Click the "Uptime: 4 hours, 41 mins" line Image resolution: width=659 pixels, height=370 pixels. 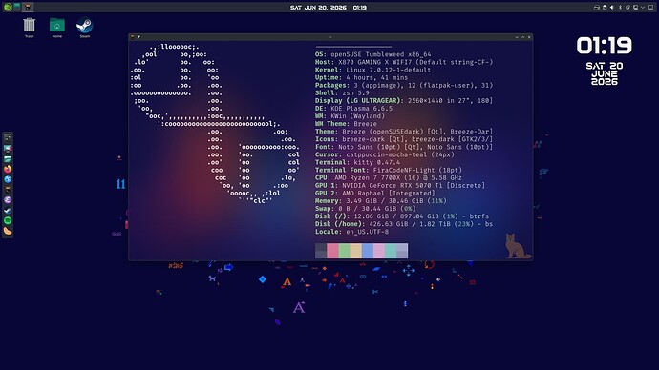pyautogui.click(x=361, y=77)
